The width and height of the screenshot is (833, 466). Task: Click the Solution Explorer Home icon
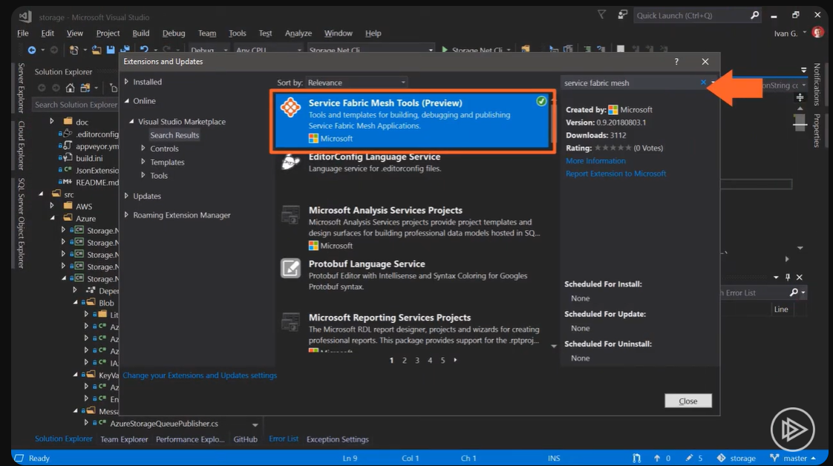click(x=70, y=88)
